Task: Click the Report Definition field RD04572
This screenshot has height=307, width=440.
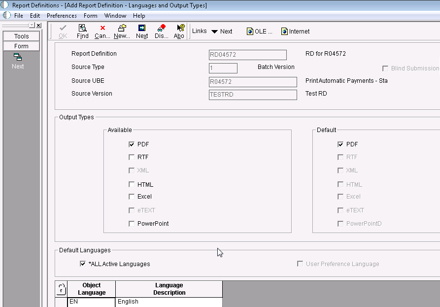Action: point(247,55)
